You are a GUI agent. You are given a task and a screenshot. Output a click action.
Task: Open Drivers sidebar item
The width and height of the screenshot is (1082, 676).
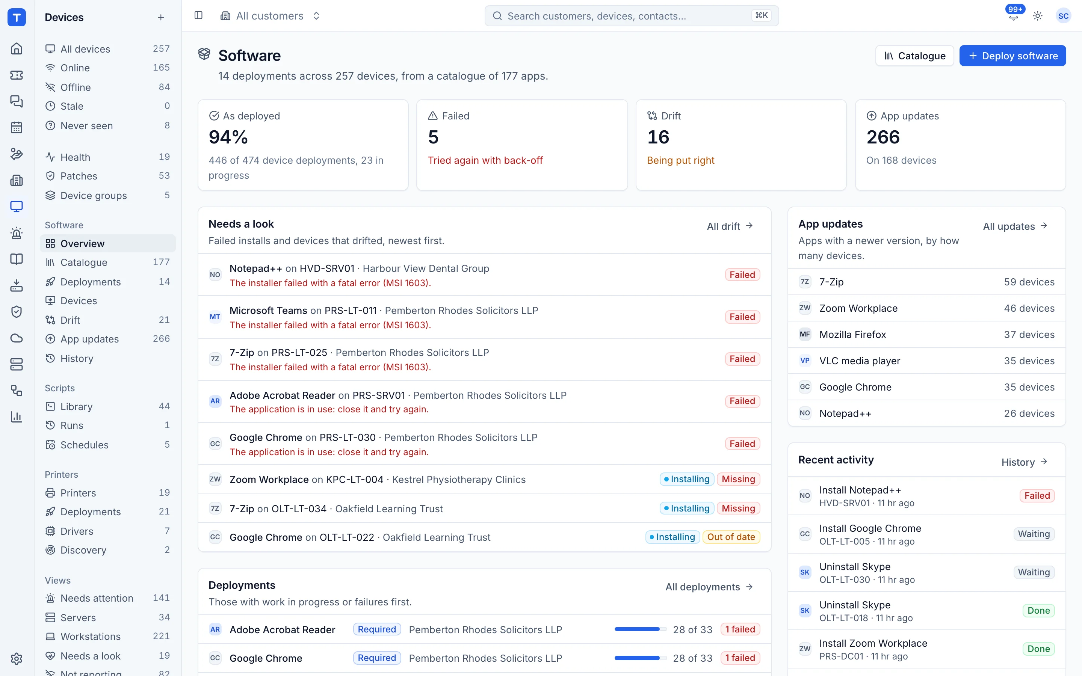[x=108, y=531]
